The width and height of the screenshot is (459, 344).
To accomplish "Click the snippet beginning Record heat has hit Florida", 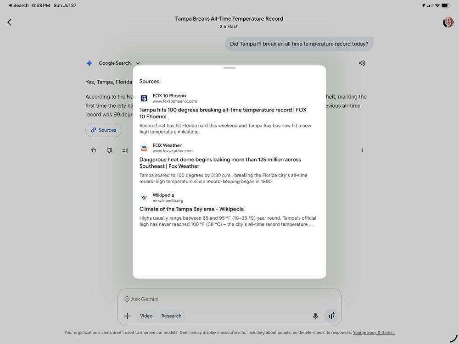I will [225, 129].
